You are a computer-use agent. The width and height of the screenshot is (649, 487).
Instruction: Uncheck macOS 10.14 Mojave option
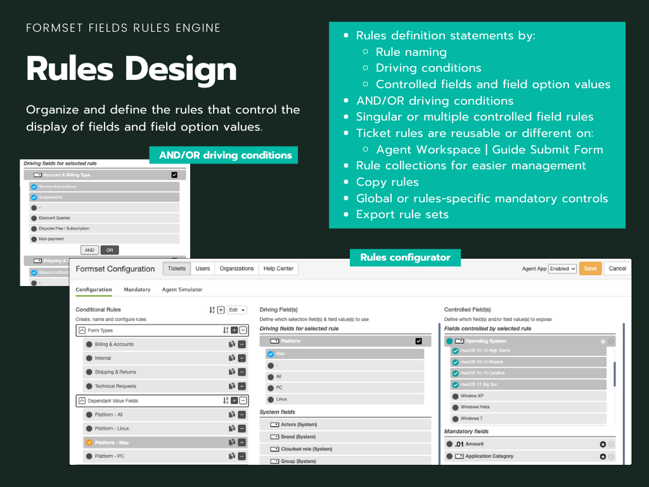[455, 361]
